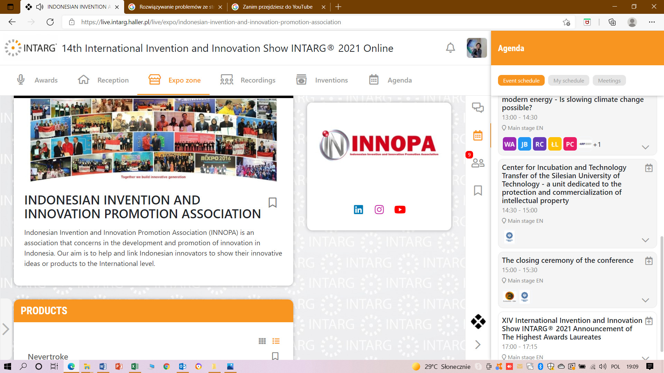
Task: Click the ŁL speaker badge
Action: click(x=555, y=144)
